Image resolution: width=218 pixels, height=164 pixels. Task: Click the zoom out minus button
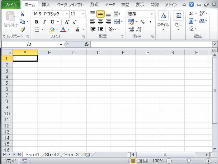(169, 161)
